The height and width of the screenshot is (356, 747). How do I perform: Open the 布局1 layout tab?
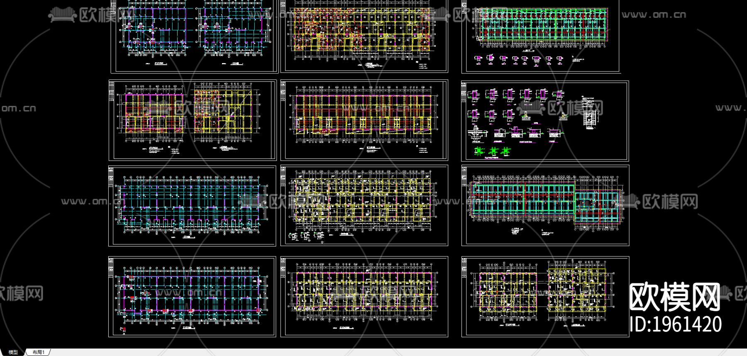click(x=38, y=352)
